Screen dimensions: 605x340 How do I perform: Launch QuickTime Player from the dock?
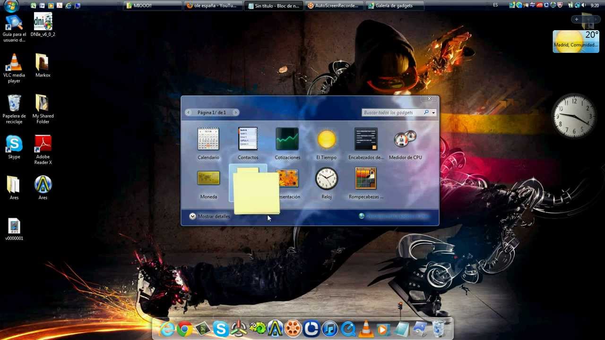tap(348, 329)
